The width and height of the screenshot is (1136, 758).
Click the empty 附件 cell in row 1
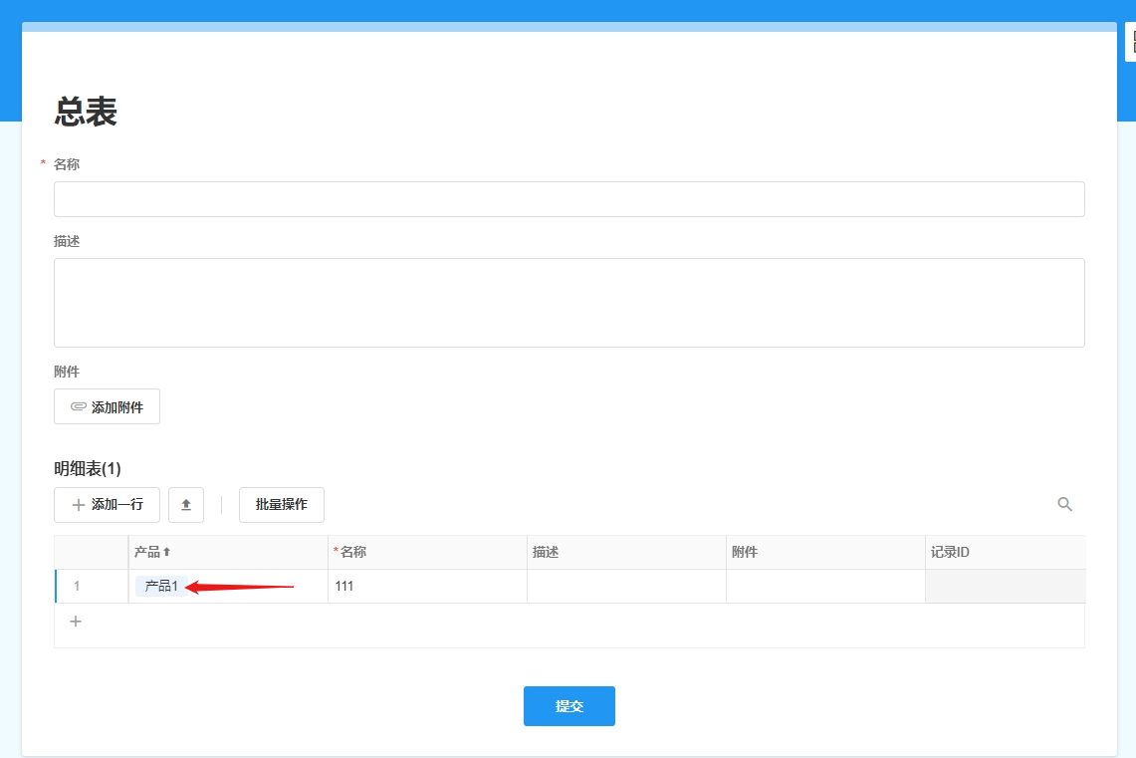(826, 587)
